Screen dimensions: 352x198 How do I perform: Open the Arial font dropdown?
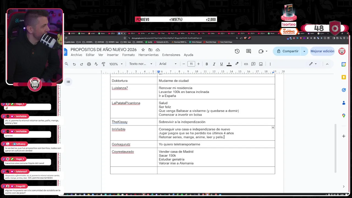tap(168, 64)
